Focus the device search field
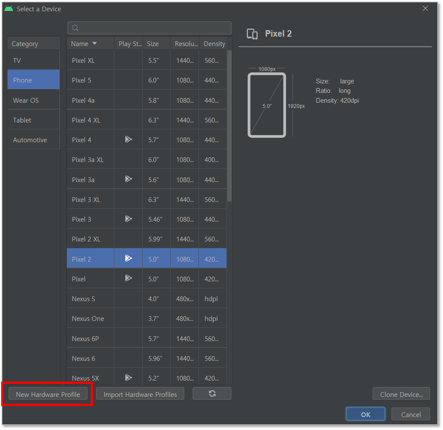443x430 pixels. 149,28
